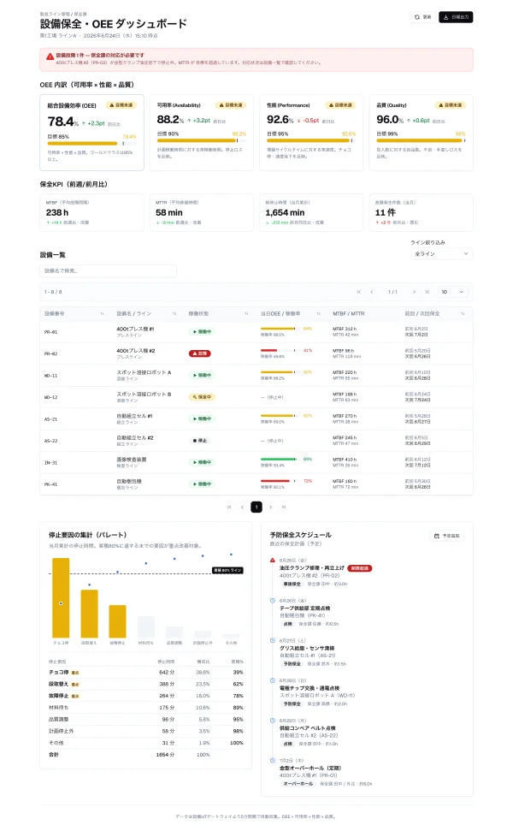The image size is (513, 831).
Task: Click 材料待ち row in stop-cause table
Action: (x=146, y=708)
